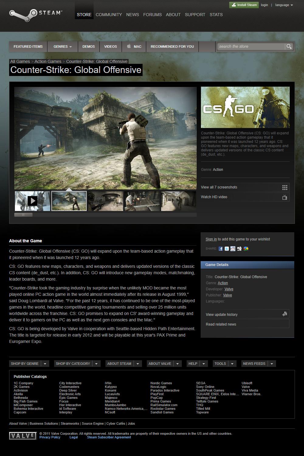This screenshot has height=456, width=304.
Task: Open the Community tab
Action: click(109, 15)
